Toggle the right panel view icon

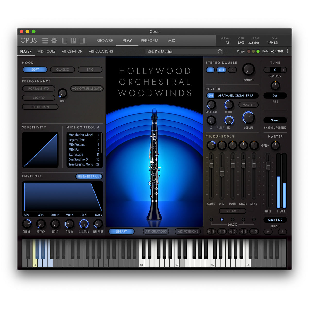click(x=82, y=41)
